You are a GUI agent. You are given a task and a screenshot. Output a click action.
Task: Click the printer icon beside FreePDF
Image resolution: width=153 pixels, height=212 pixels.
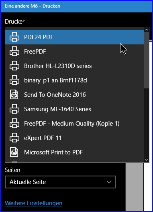14,51
